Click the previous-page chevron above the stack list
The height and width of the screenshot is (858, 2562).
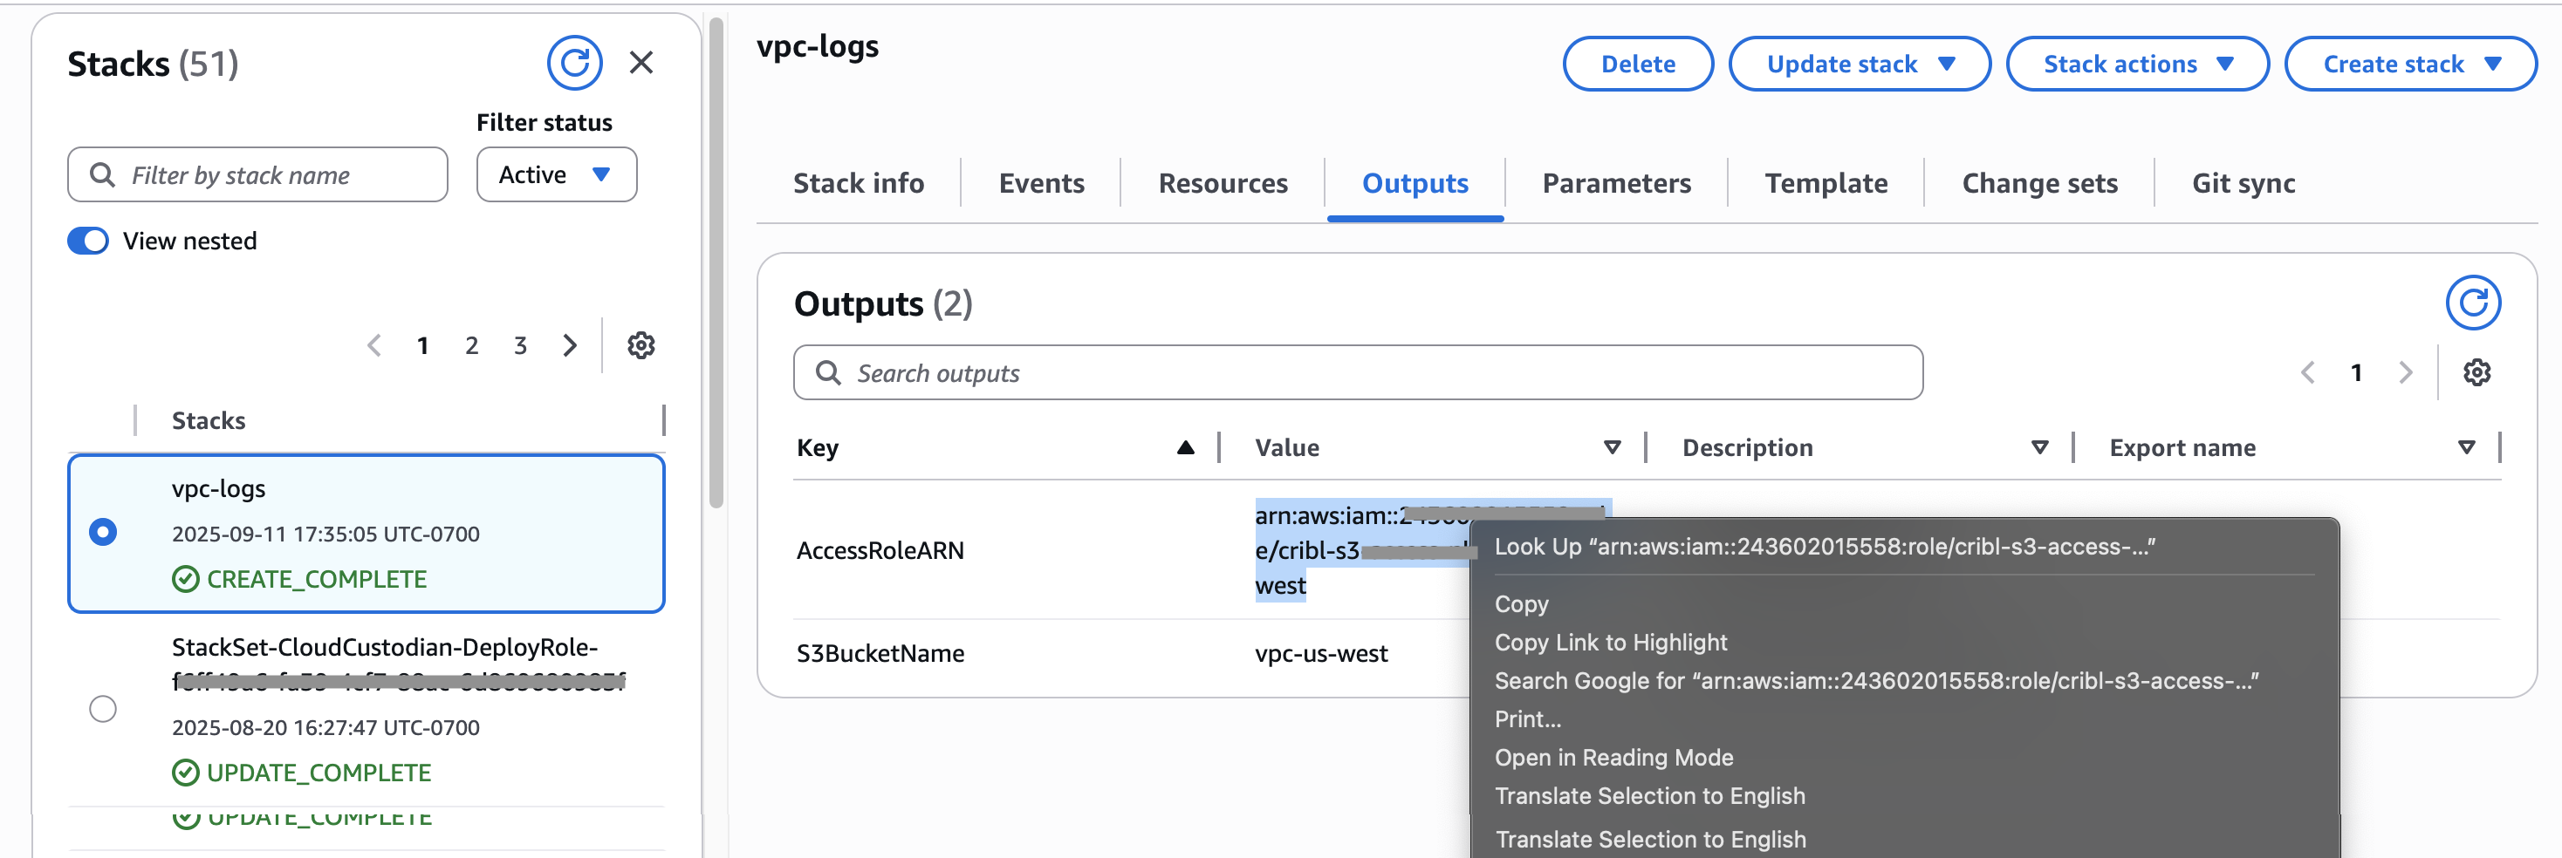click(x=374, y=345)
